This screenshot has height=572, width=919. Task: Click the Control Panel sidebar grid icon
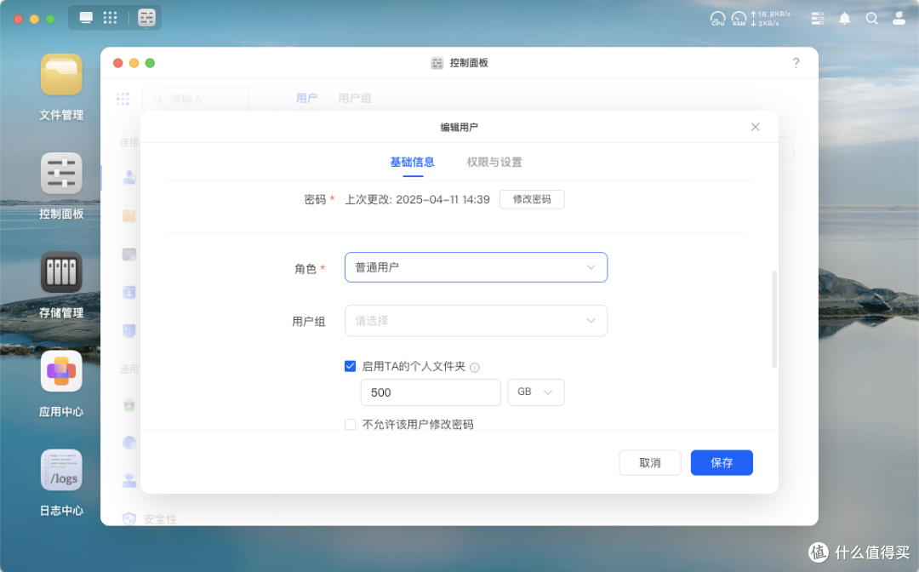pyautogui.click(x=123, y=99)
